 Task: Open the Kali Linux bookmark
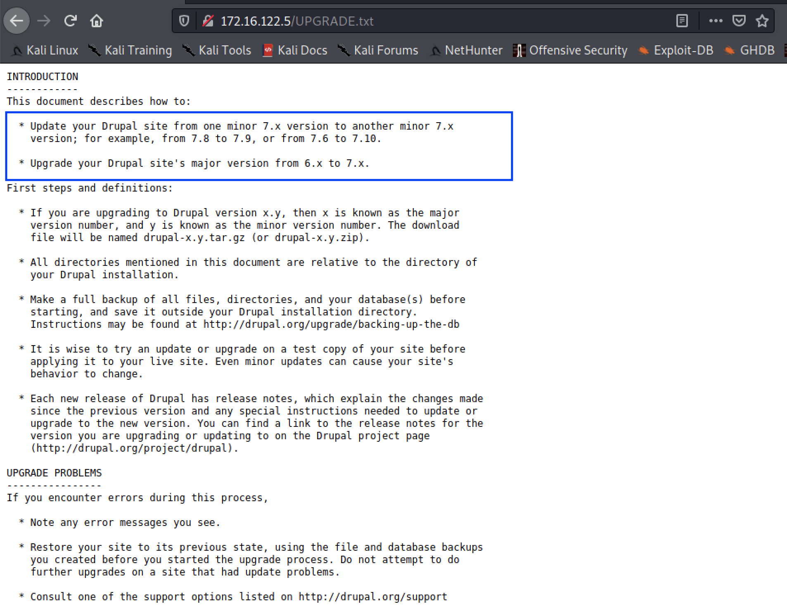[45, 50]
